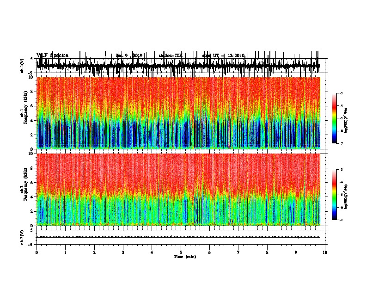Click the 'Time (min)' x-axis label

(x=185, y=257)
